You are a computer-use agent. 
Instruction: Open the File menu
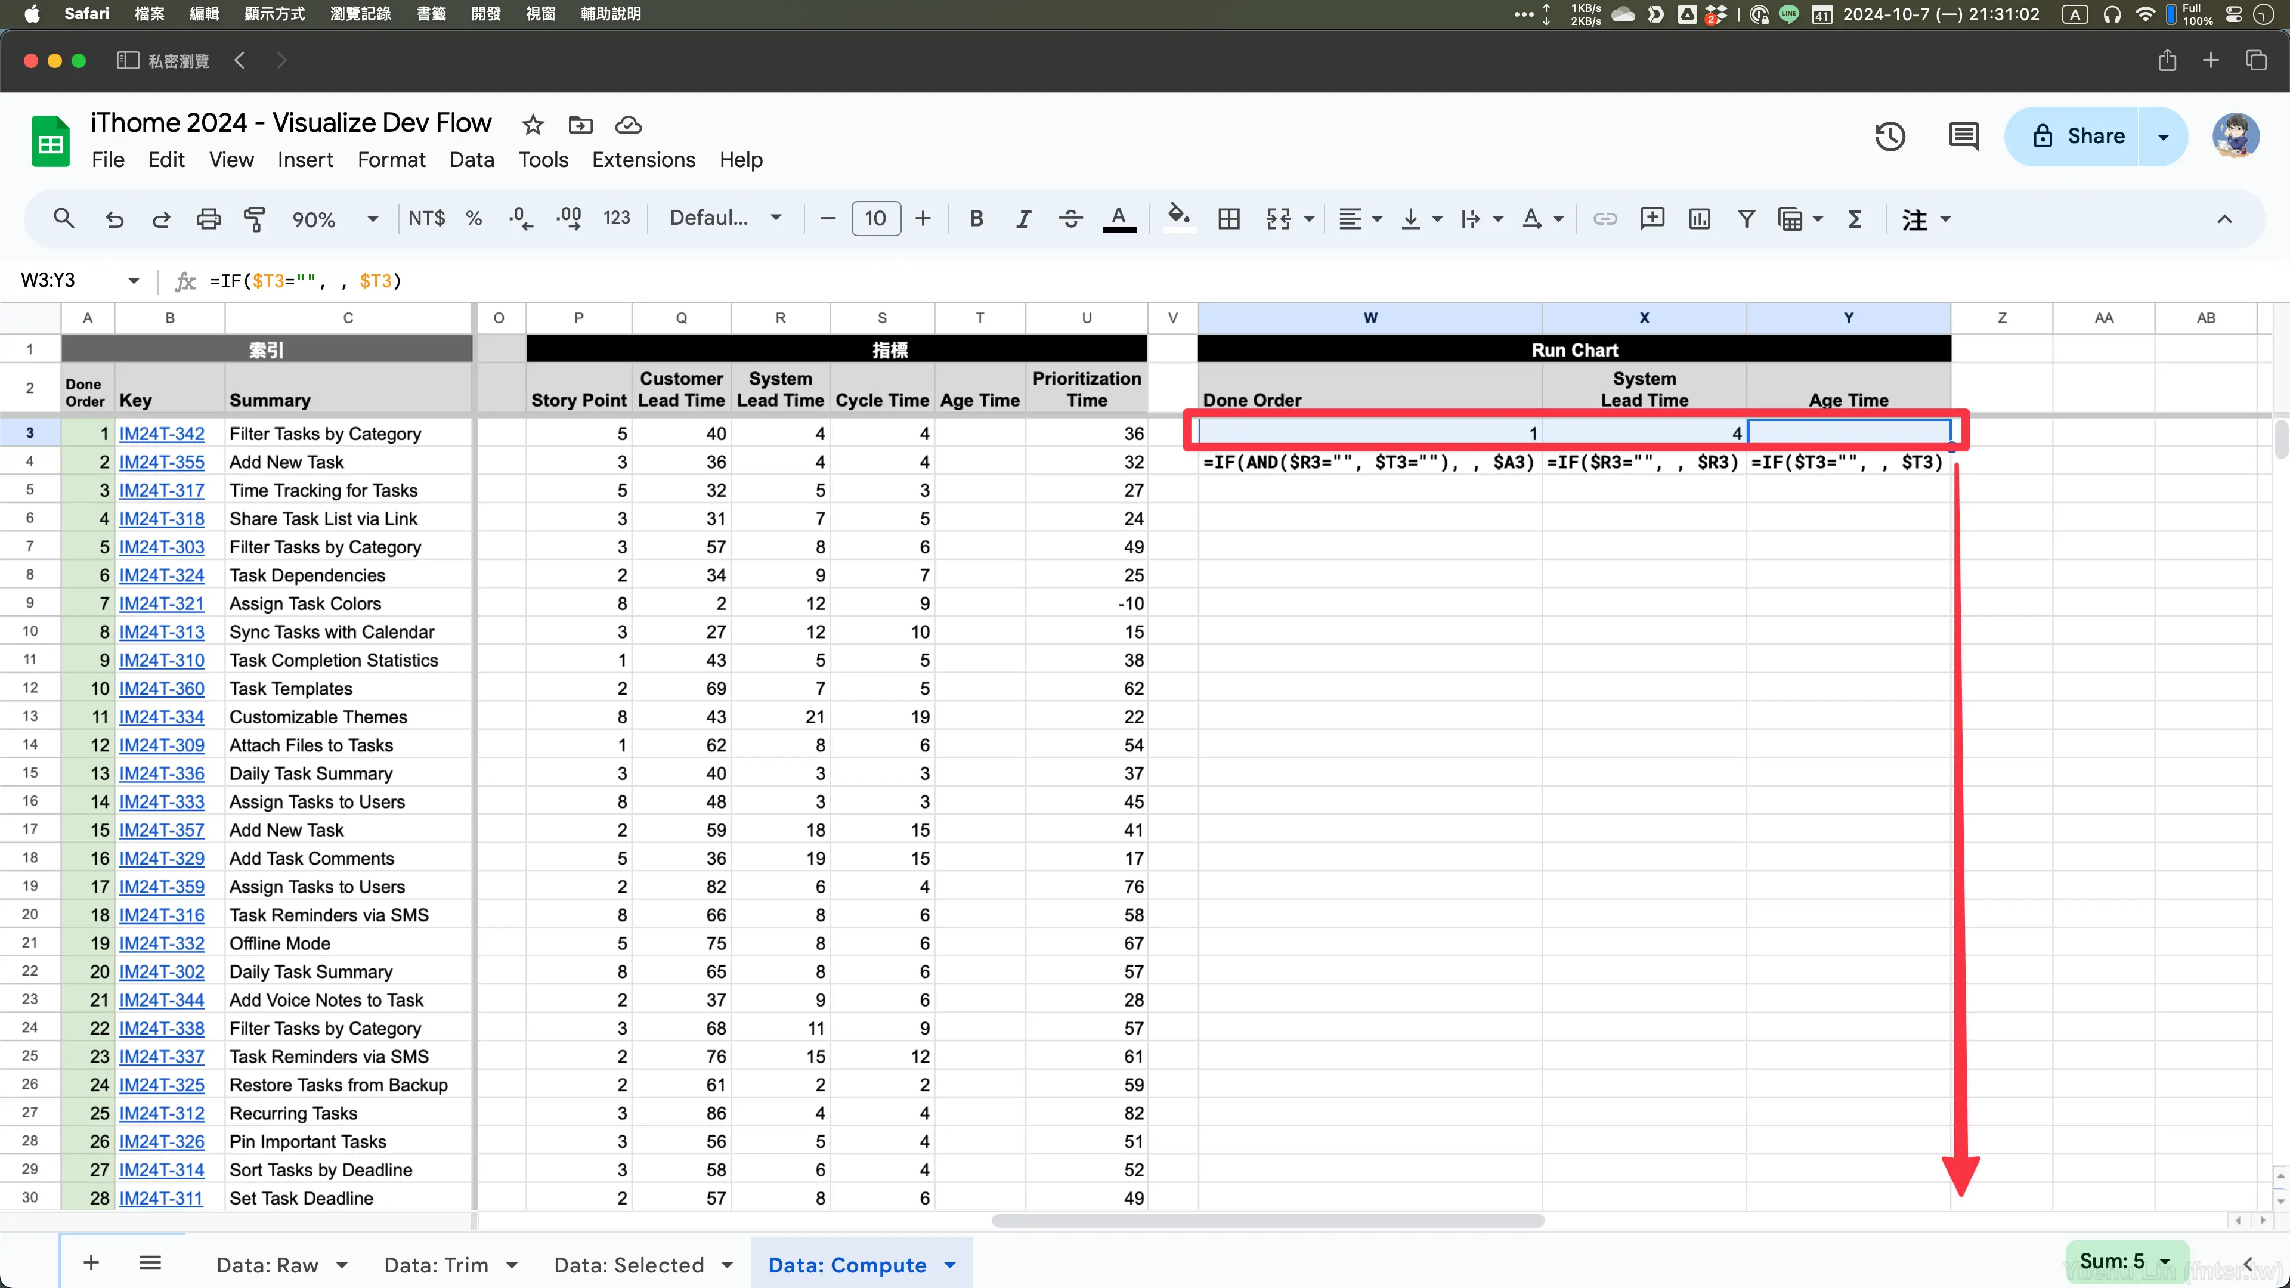point(107,160)
